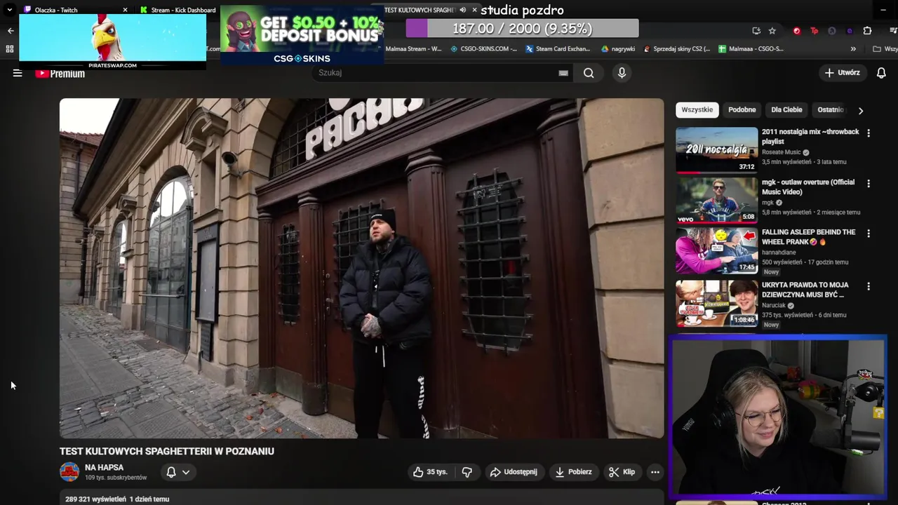The height and width of the screenshot is (505, 898).
Task: Go to YouTube Premium home logo
Action: (x=60, y=74)
